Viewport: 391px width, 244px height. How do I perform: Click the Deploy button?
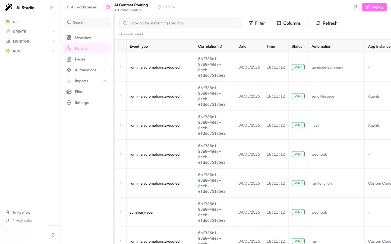tap(374, 7)
